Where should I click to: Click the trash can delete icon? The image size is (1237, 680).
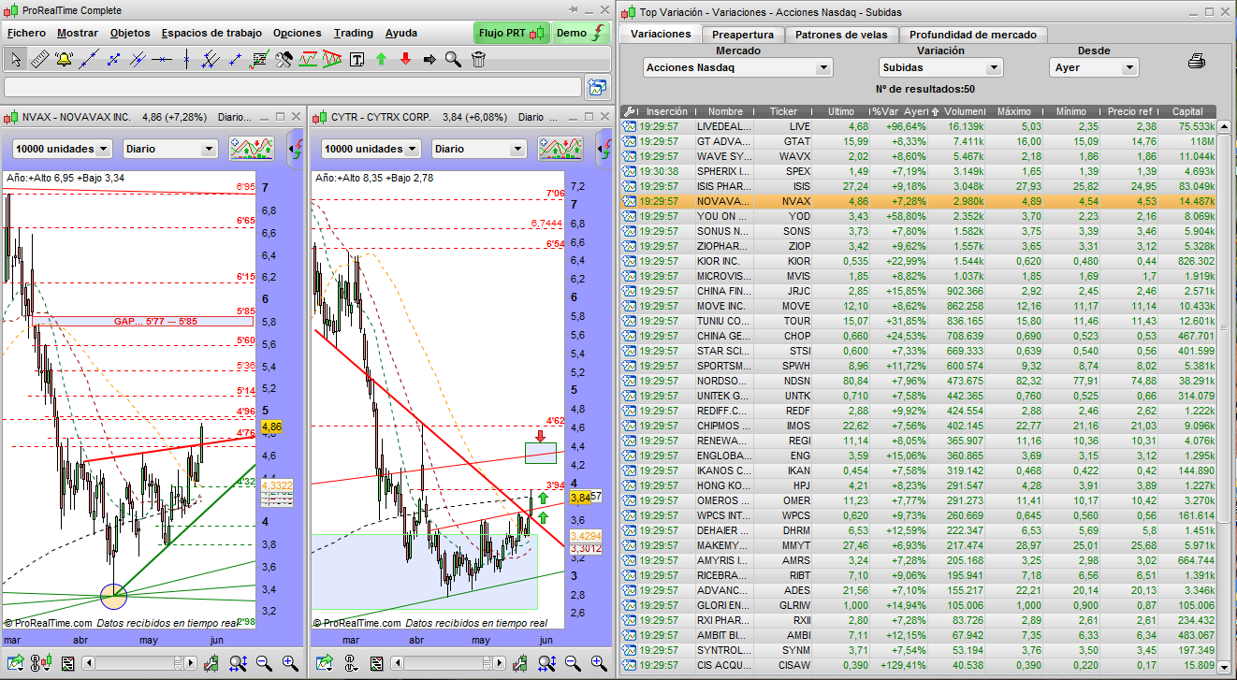pos(478,60)
